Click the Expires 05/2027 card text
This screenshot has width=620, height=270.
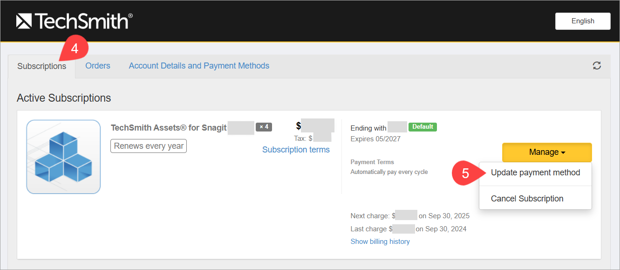pos(375,138)
